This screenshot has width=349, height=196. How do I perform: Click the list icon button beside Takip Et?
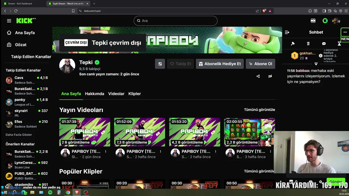(160, 64)
